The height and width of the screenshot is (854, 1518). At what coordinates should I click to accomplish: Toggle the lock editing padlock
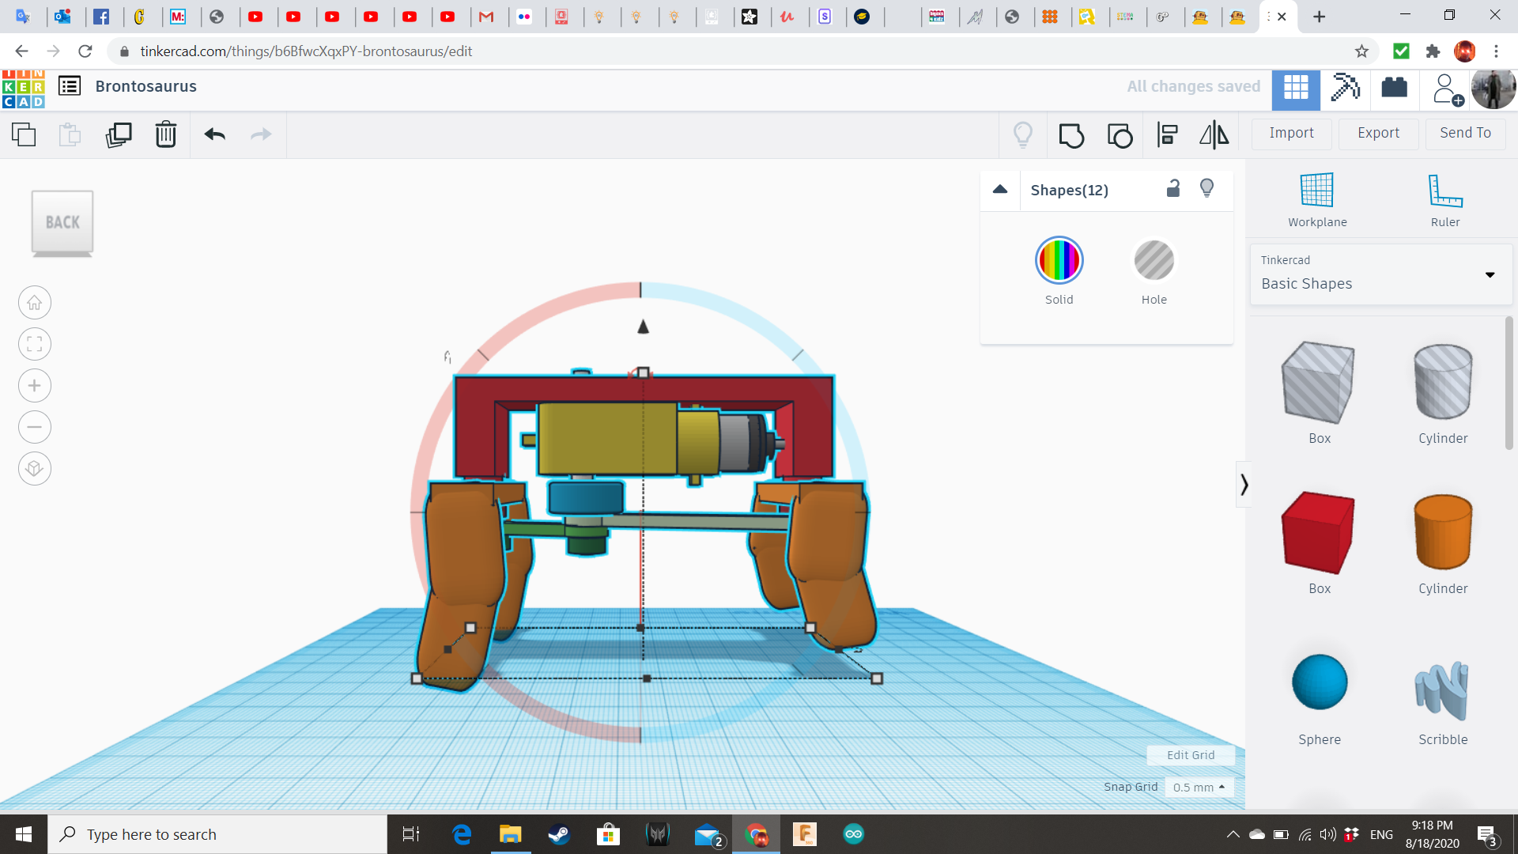[1173, 188]
